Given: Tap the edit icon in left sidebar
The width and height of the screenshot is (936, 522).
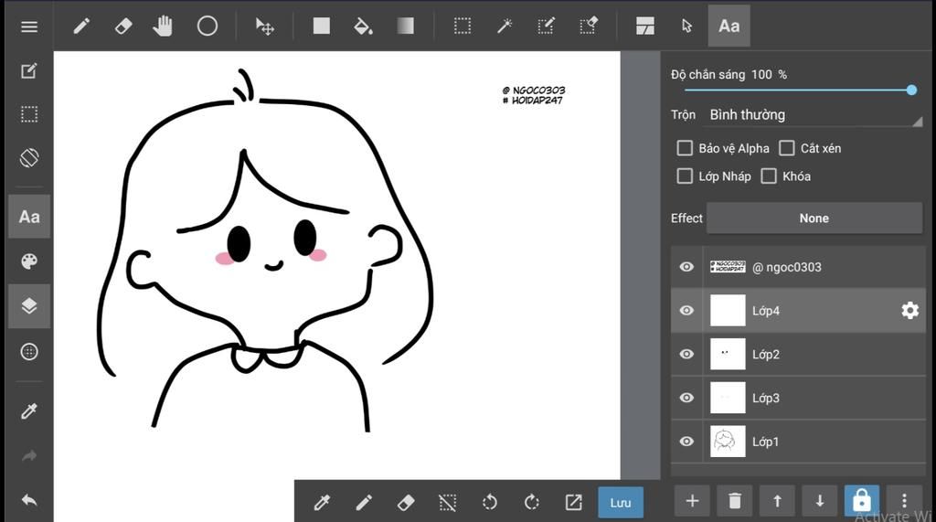Looking at the screenshot, I should pyautogui.click(x=28, y=70).
